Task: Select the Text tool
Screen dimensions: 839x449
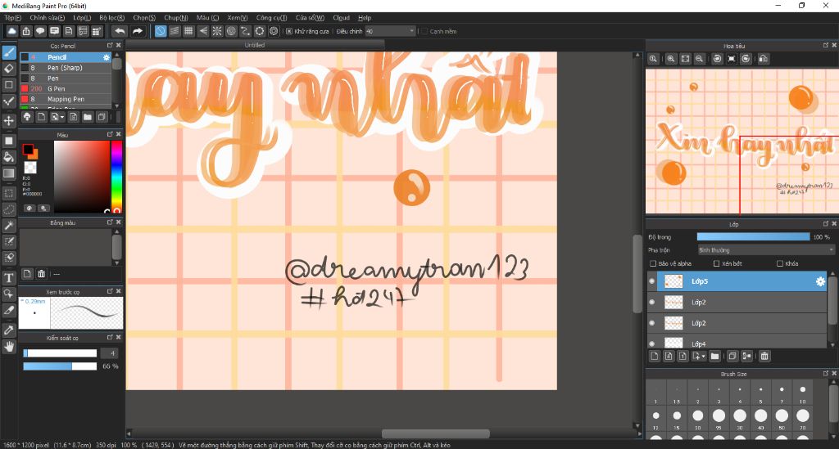Action: click(8, 277)
